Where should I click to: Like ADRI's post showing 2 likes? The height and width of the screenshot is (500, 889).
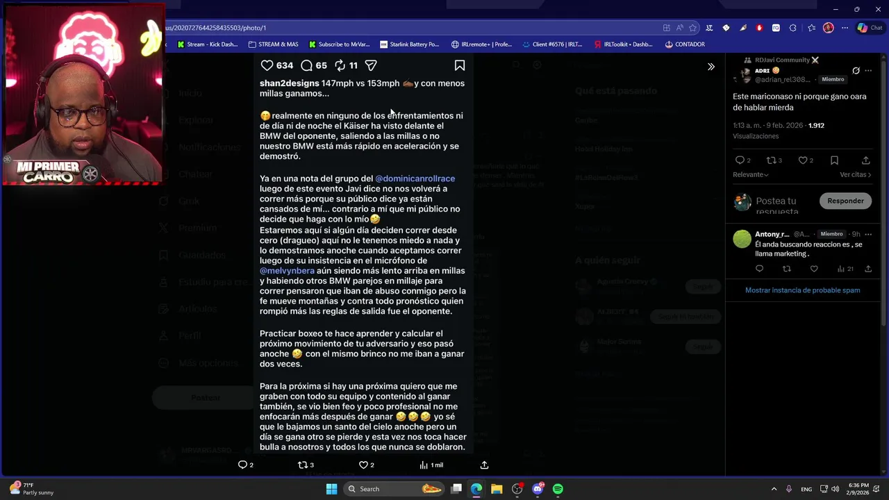pyautogui.click(x=802, y=160)
